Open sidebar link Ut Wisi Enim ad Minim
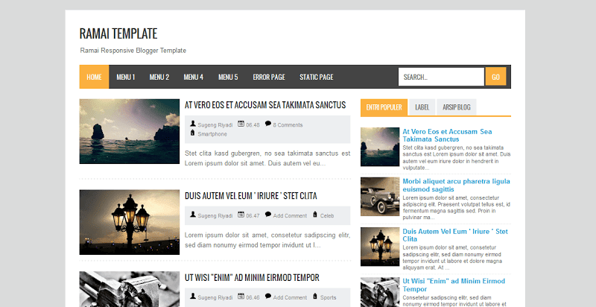Screen dimensions: 596x307 pos(454,285)
